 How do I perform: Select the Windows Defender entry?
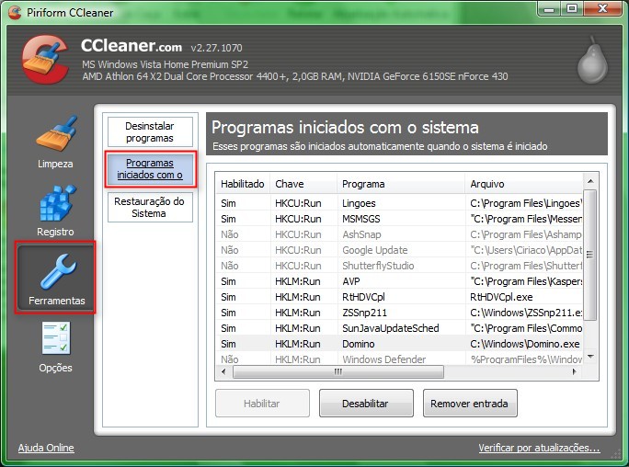[399, 359]
